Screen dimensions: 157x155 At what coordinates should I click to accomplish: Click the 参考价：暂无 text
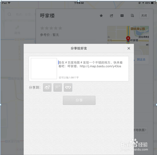tap(50, 35)
